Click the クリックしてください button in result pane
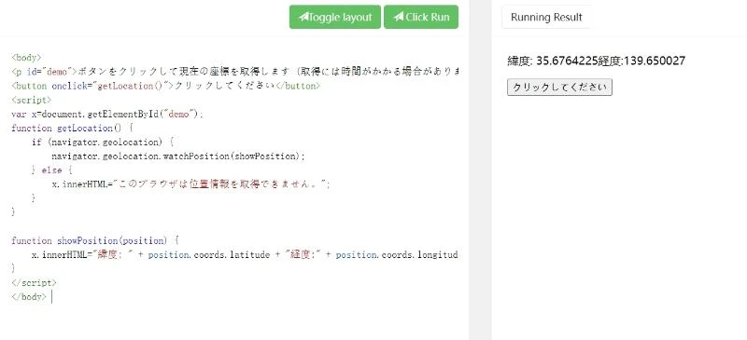 [559, 88]
